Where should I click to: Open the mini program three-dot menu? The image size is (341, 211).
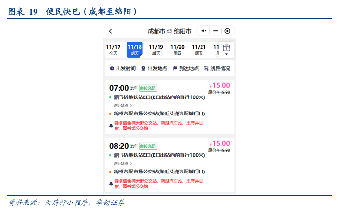pos(204,31)
